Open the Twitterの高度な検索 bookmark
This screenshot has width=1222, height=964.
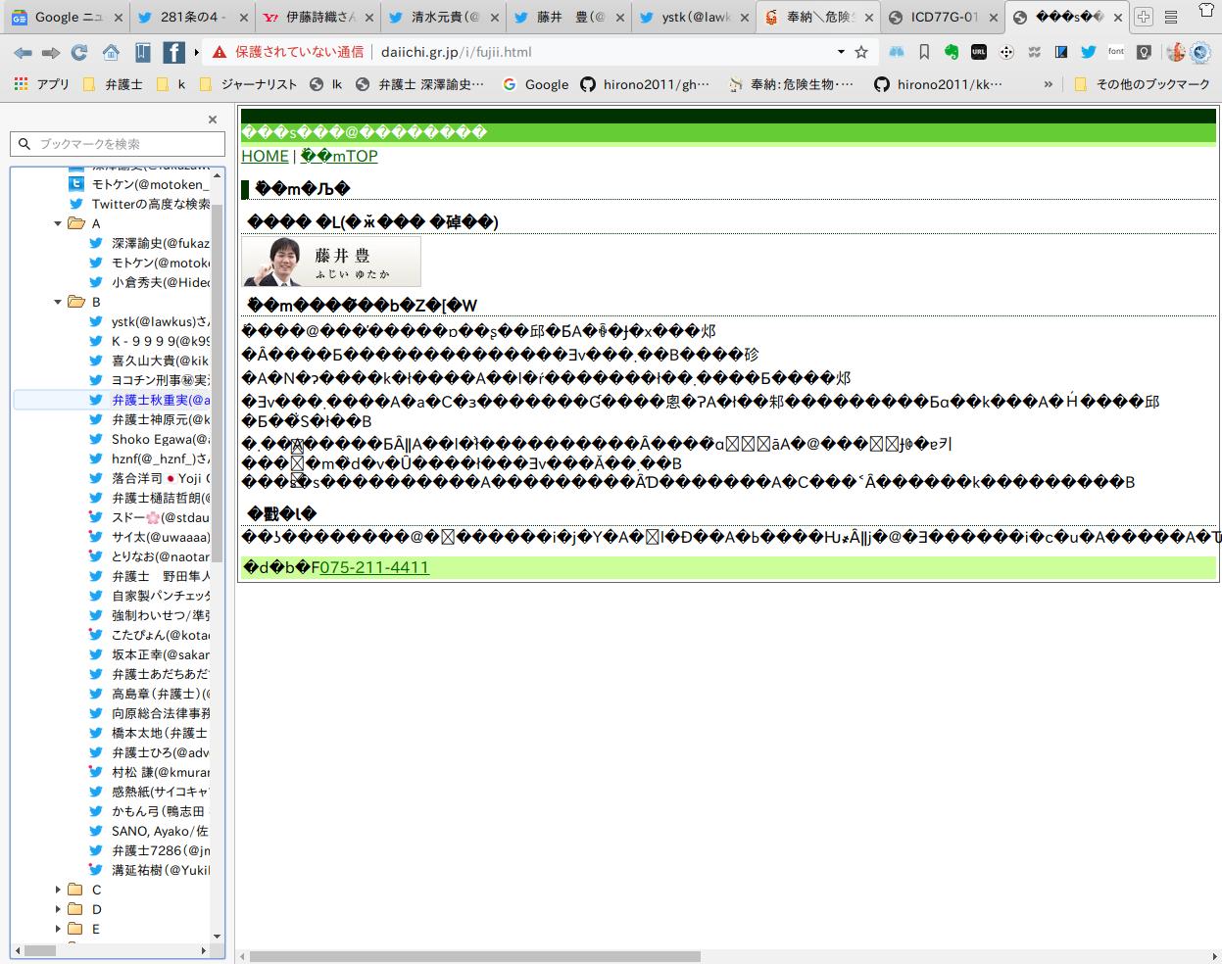pos(139,204)
